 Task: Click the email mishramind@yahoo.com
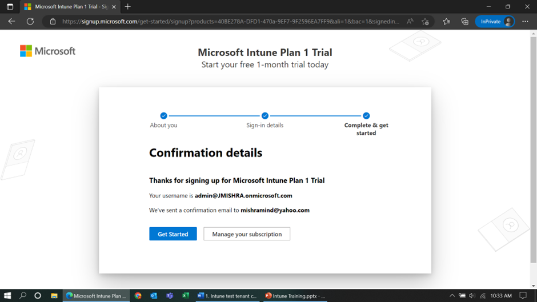click(275, 210)
